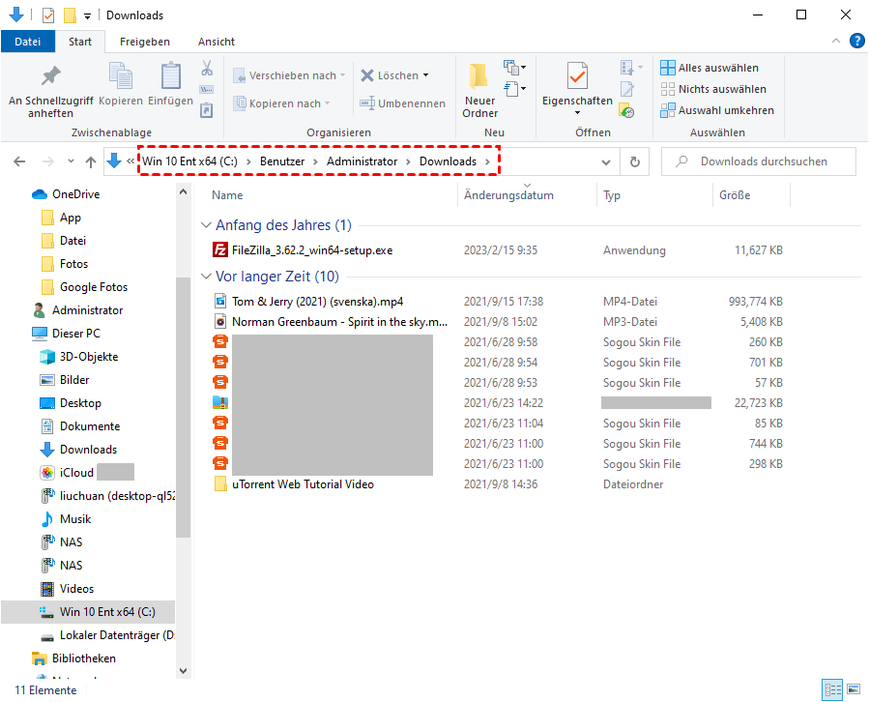Screen dimensions: 869x702
Task: Click Auswahl umkehren
Action: coord(717,110)
